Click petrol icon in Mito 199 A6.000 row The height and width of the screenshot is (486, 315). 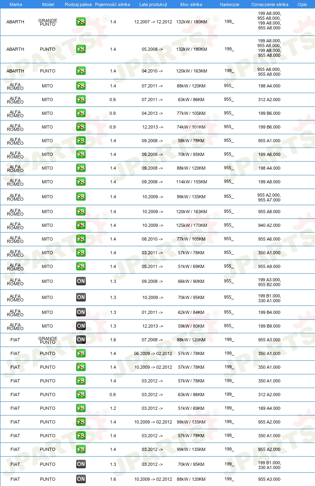point(81,154)
